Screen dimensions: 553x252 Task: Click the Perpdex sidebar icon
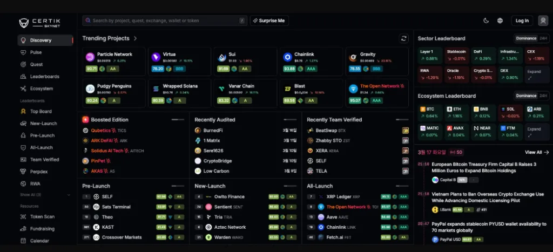click(23, 172)
